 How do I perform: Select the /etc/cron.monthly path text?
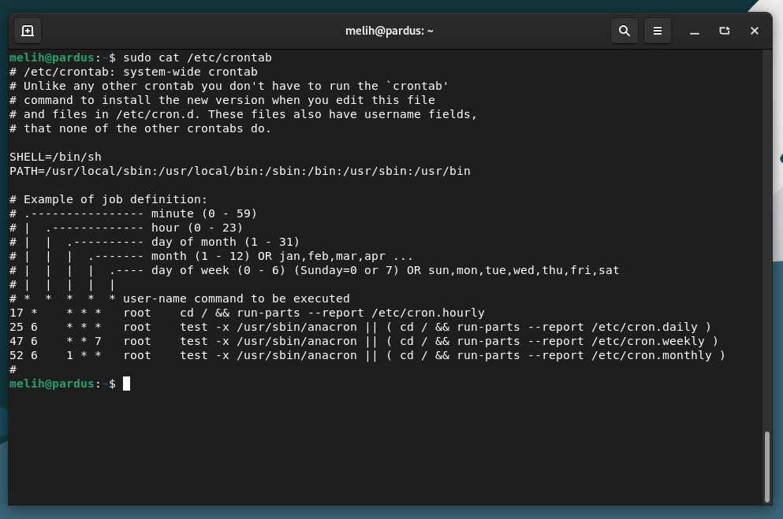click(651, 355)
